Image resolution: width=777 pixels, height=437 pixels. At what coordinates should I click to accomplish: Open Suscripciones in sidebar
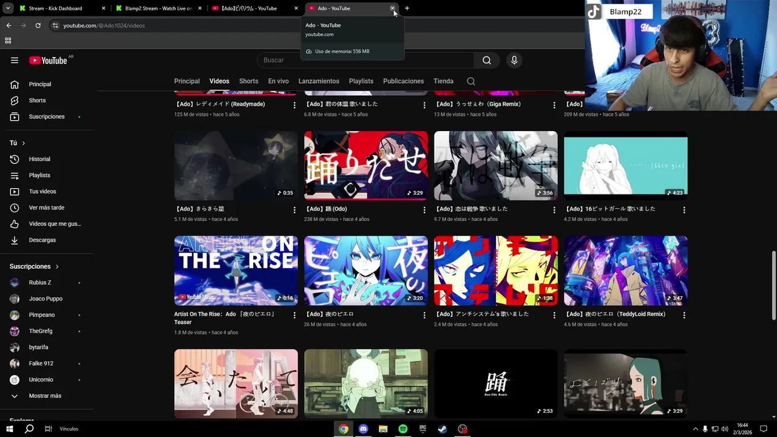coord(47,117)
